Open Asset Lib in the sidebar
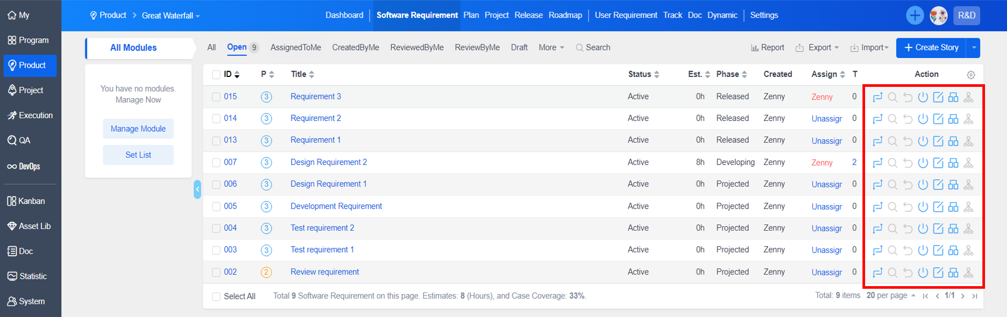Screen dimensions: 1007x317 click(x=29, y=226)
